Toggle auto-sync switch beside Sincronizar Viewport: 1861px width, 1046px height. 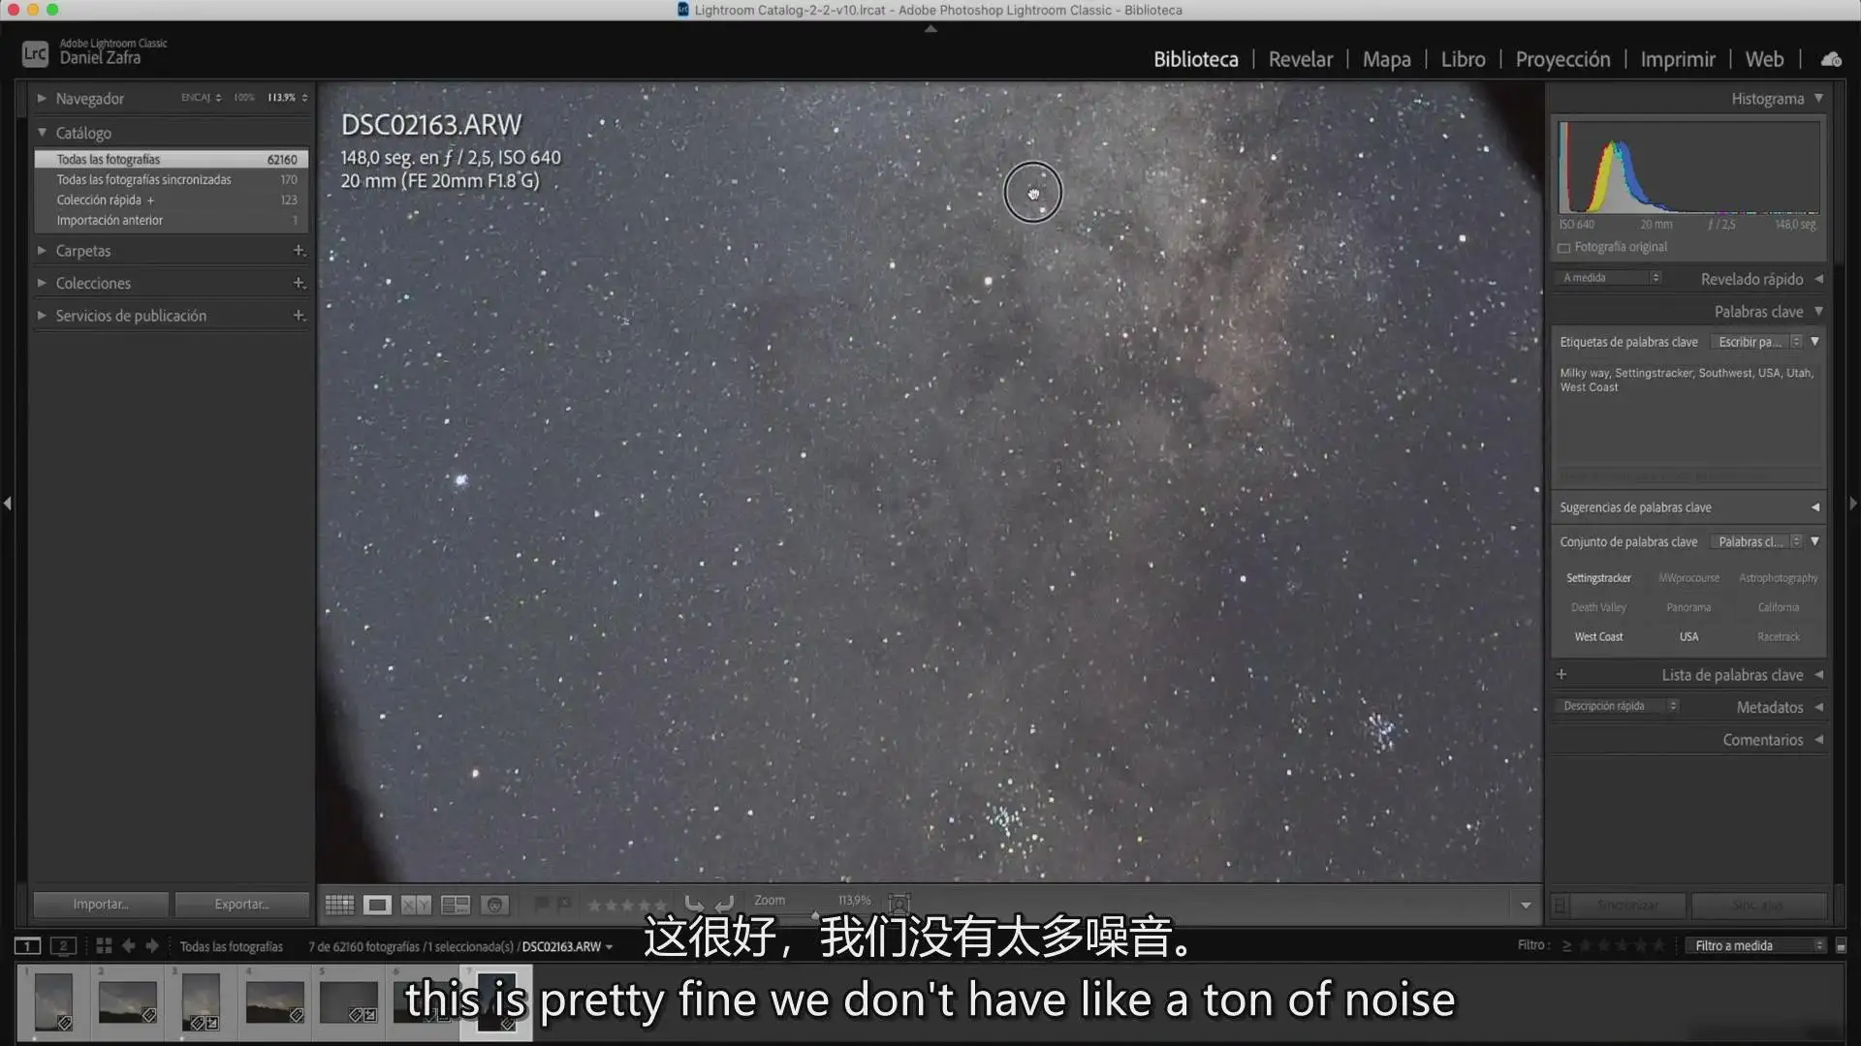tap(1560, 906)
